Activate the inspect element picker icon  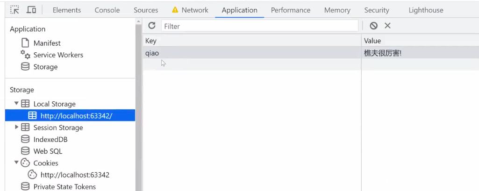point(15,10)
